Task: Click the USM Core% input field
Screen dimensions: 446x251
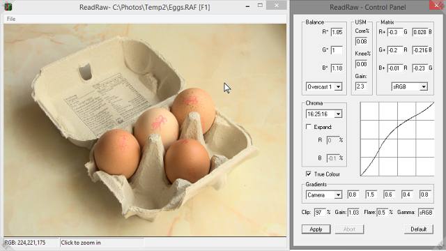Action: 361,42
